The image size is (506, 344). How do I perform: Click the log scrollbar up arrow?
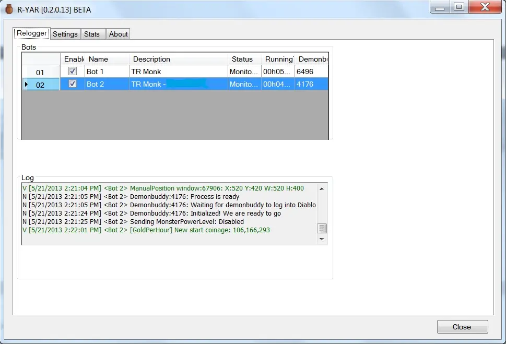[322, 188]
